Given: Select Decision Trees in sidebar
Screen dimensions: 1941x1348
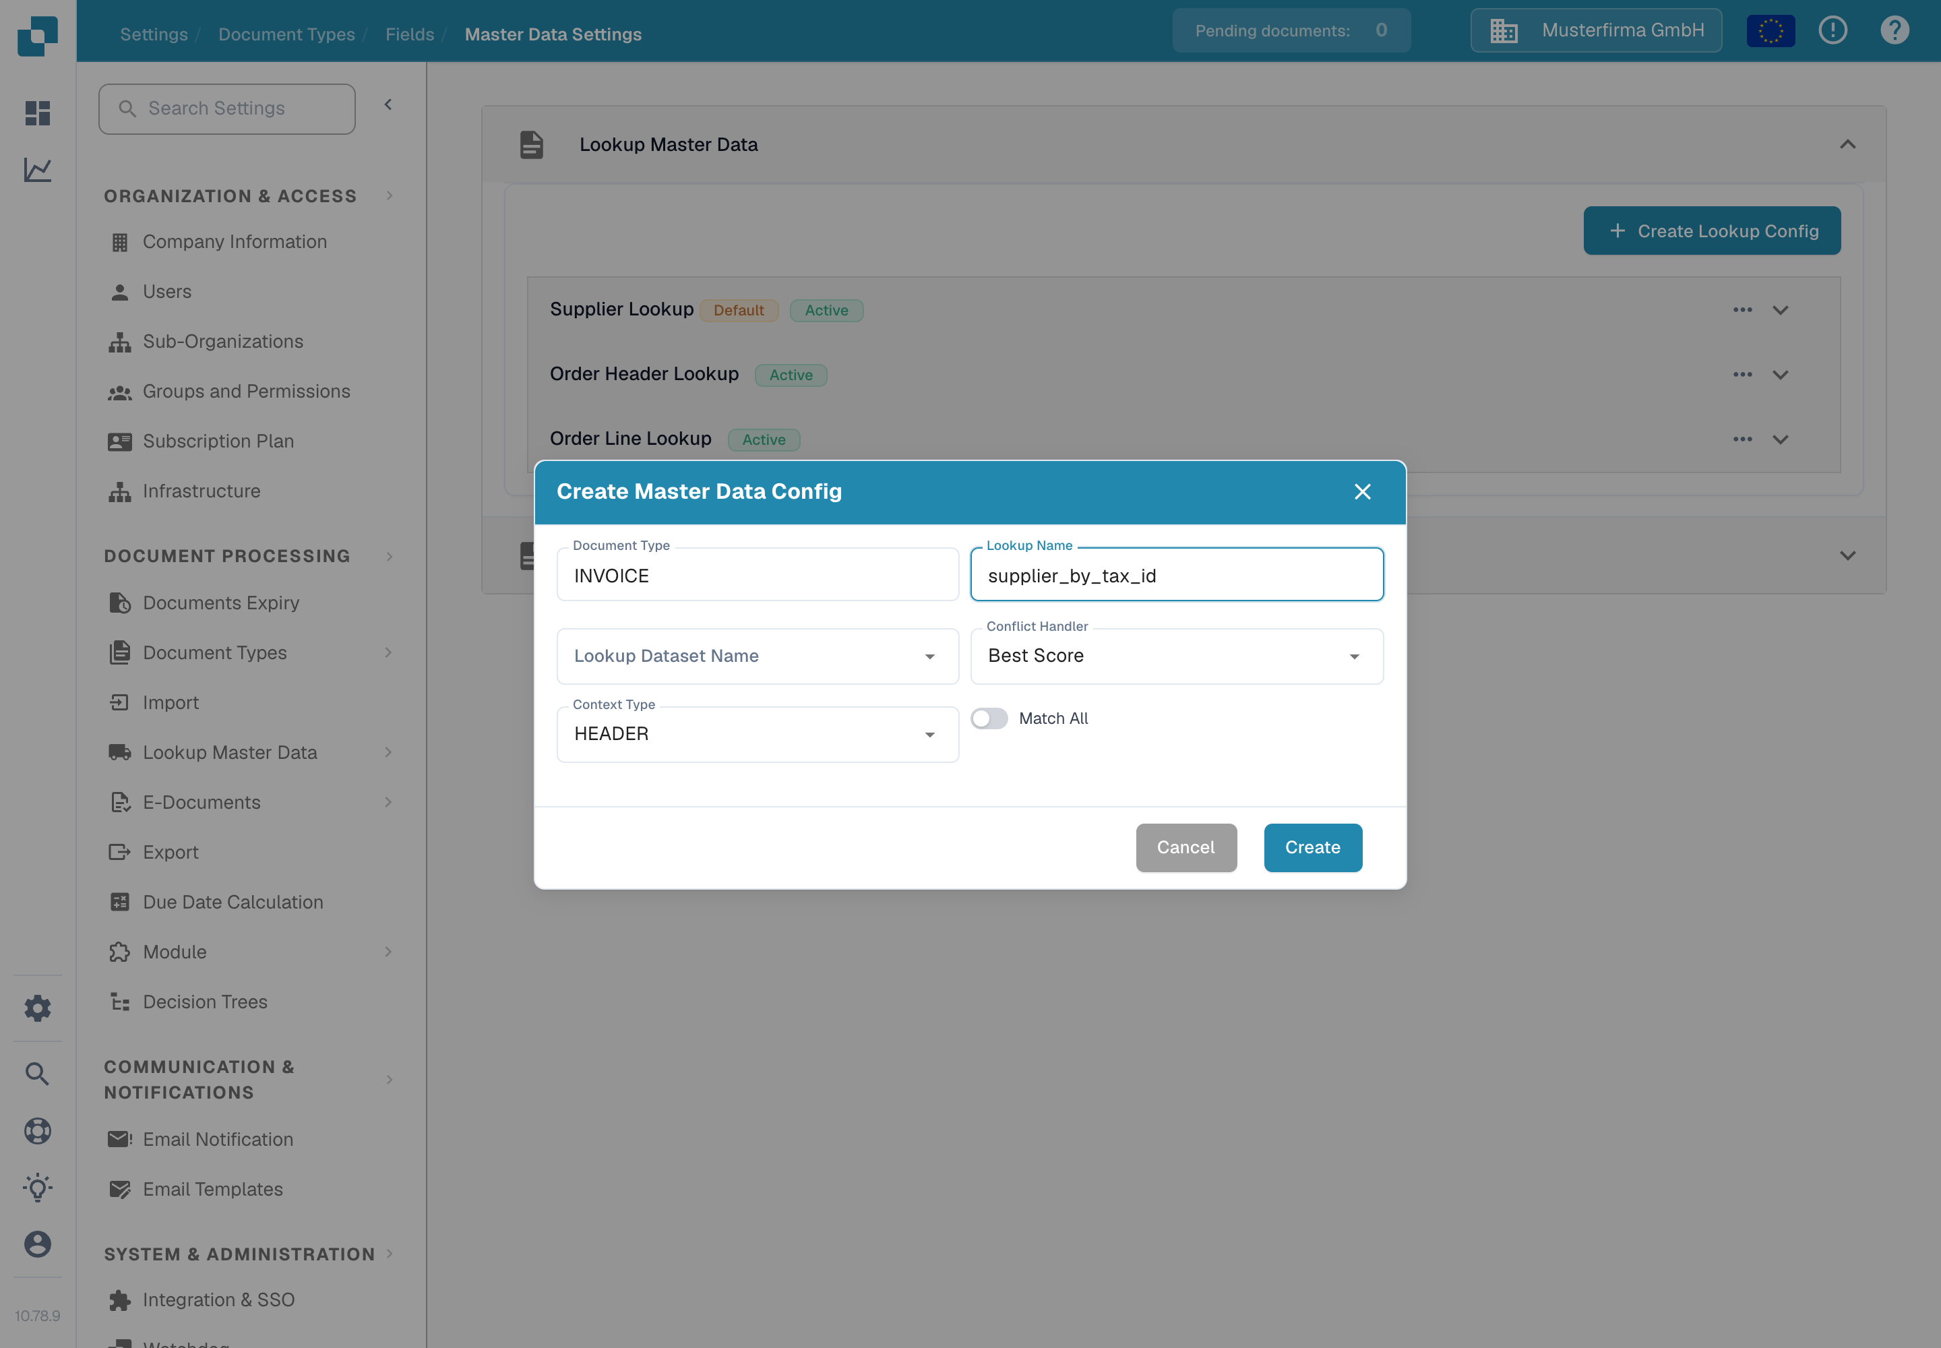Looking at the screenshot, I should [204, 1002].
